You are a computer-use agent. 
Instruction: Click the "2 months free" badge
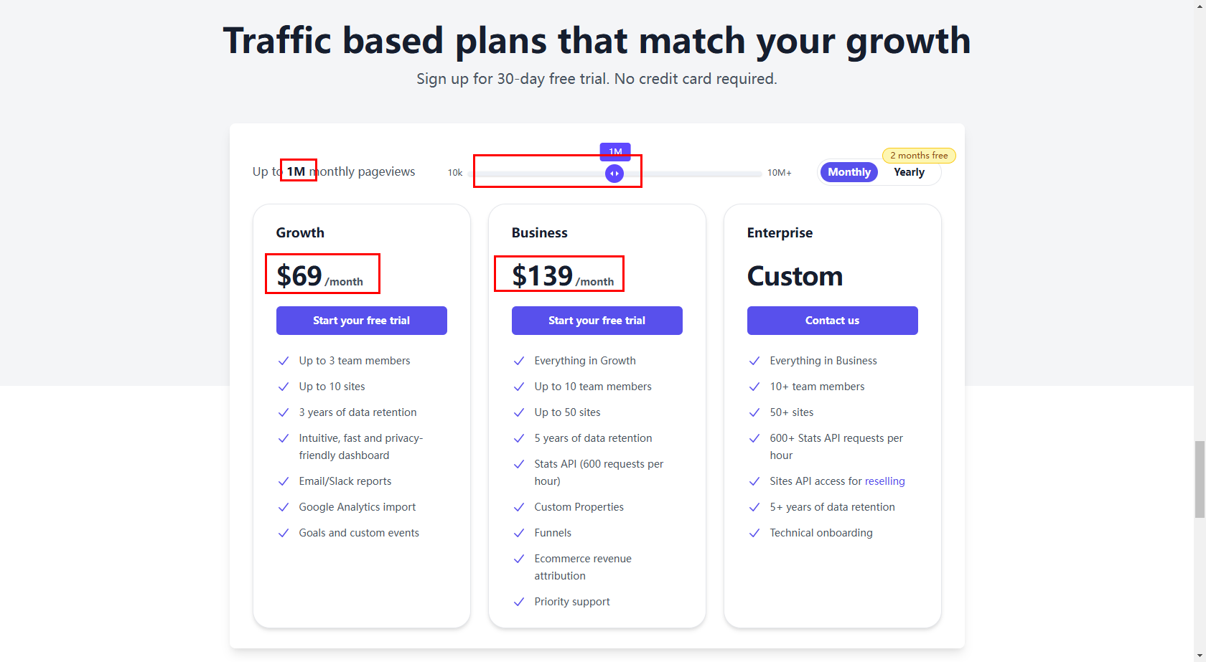coord(919,156)
